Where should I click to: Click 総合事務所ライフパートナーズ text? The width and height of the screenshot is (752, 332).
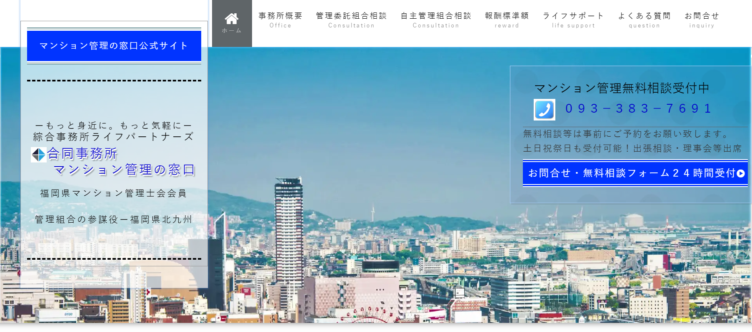pos(113,137)
